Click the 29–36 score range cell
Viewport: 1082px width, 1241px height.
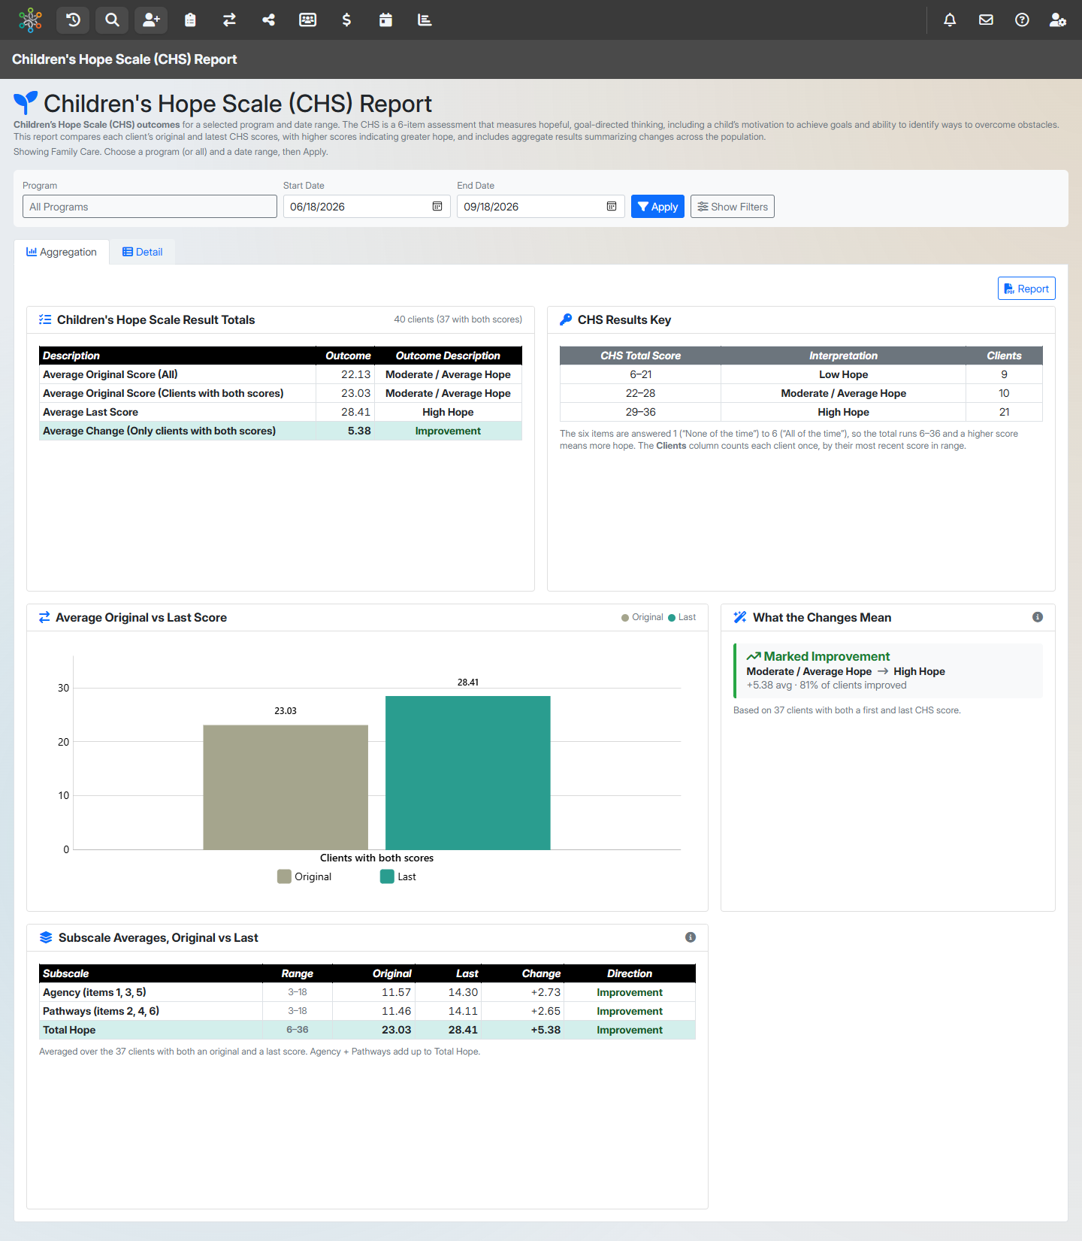coord(640,412)
